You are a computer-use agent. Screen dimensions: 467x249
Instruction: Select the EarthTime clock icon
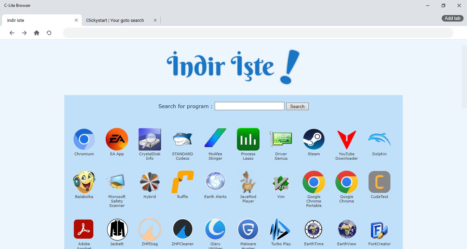[x=314, y=229]
